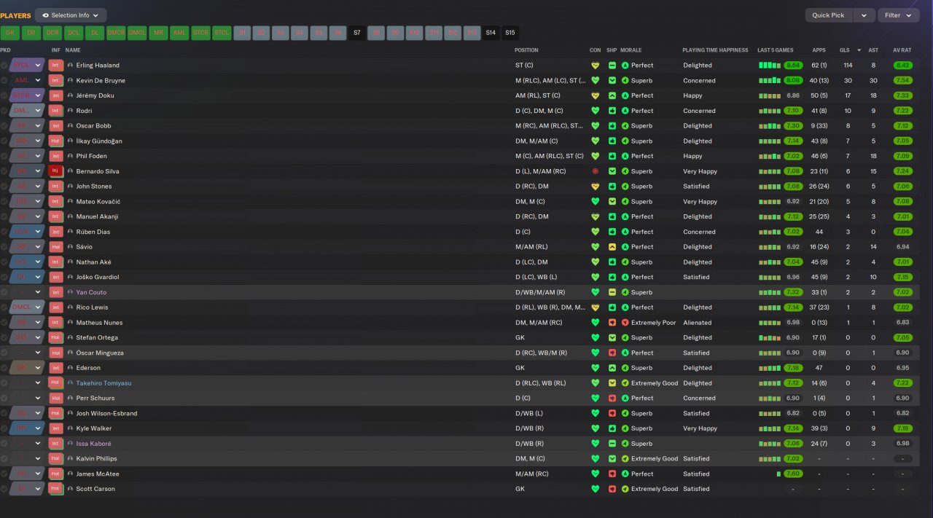Click the person icon beside Rodri's name
Screen dimensions: 933x518
tap(70, 111)
